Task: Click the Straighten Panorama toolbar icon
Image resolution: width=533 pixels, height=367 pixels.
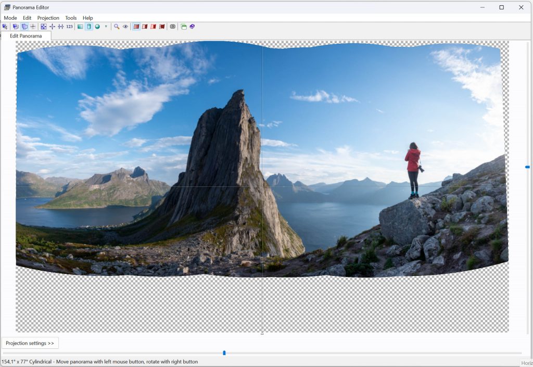Action: 60,27
